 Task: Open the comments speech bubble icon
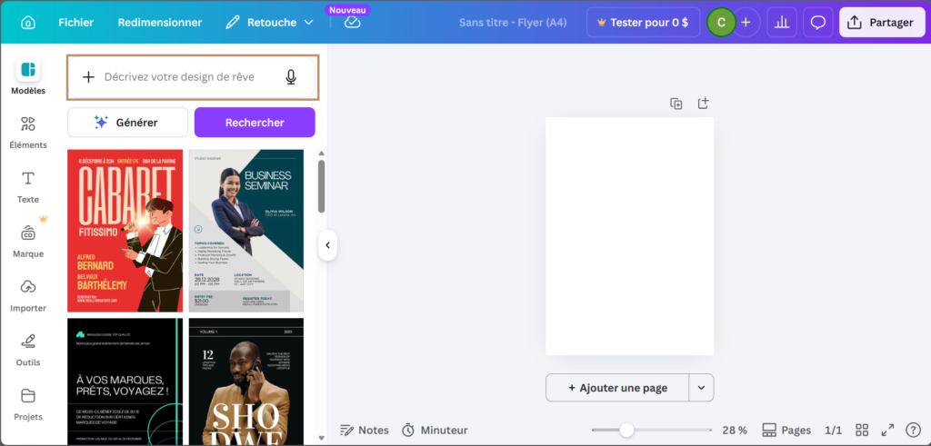tap(818, 23)
